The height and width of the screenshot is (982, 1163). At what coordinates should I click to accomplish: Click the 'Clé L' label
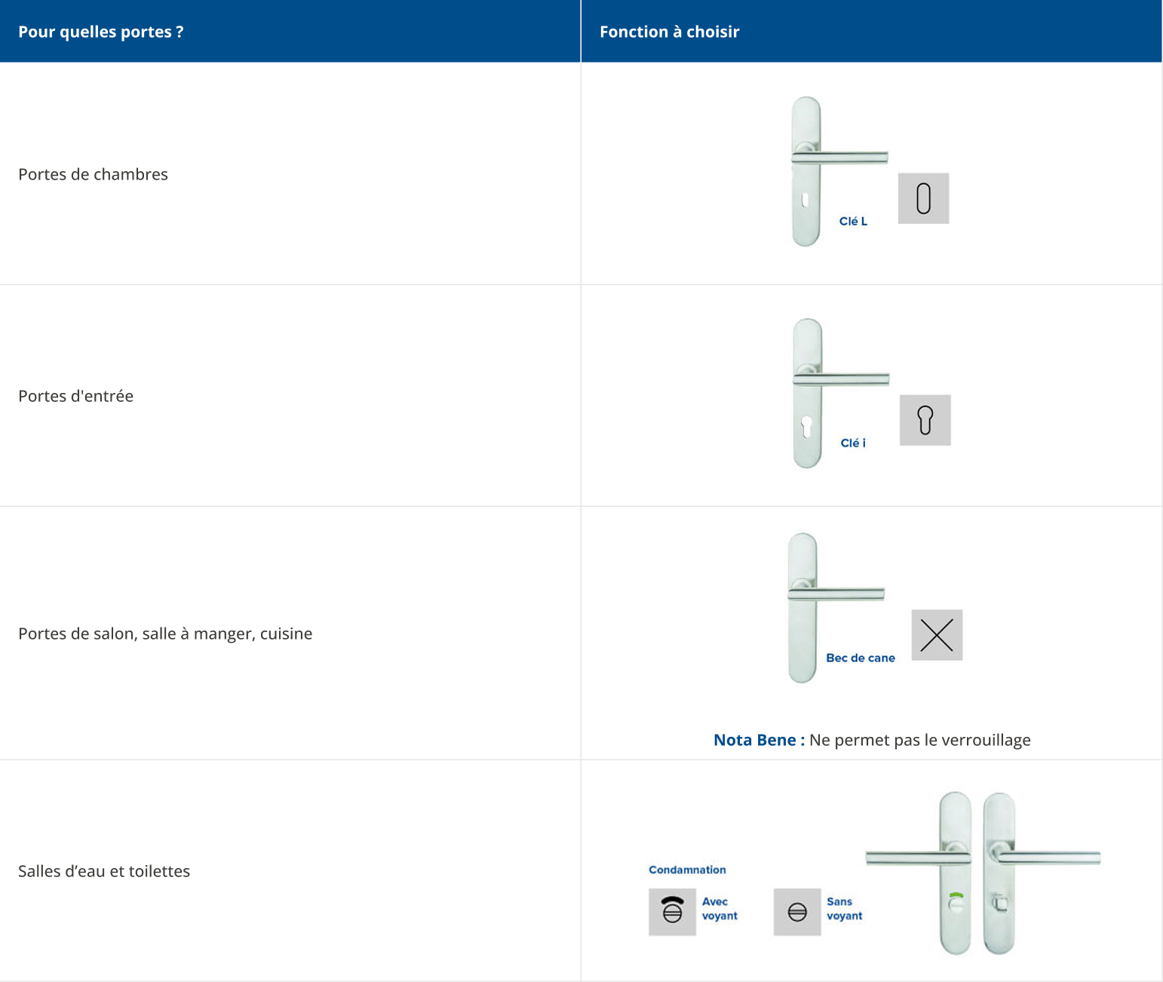853,221
